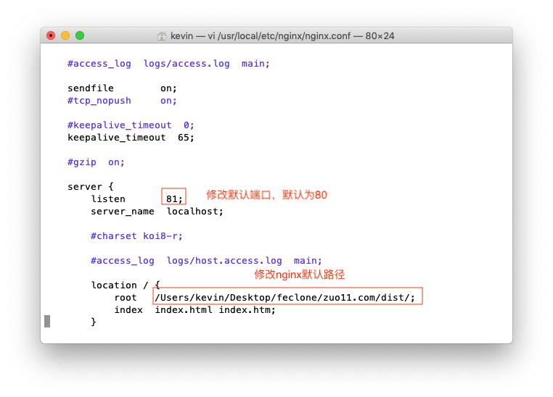Click 'server_name' directive
This screenshot has height=397, width=553.
point(123,212)
